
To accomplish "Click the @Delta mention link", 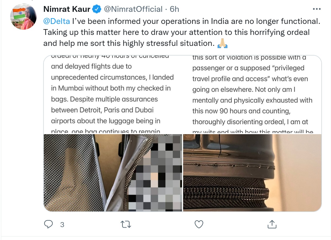I will pyautogui.click(x=57, y=21).
